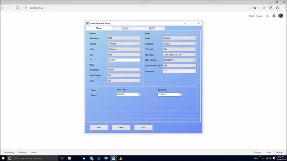Open the Gmail link
The height and width of the screenshot is (161, 287).
(x=252, y=16)
